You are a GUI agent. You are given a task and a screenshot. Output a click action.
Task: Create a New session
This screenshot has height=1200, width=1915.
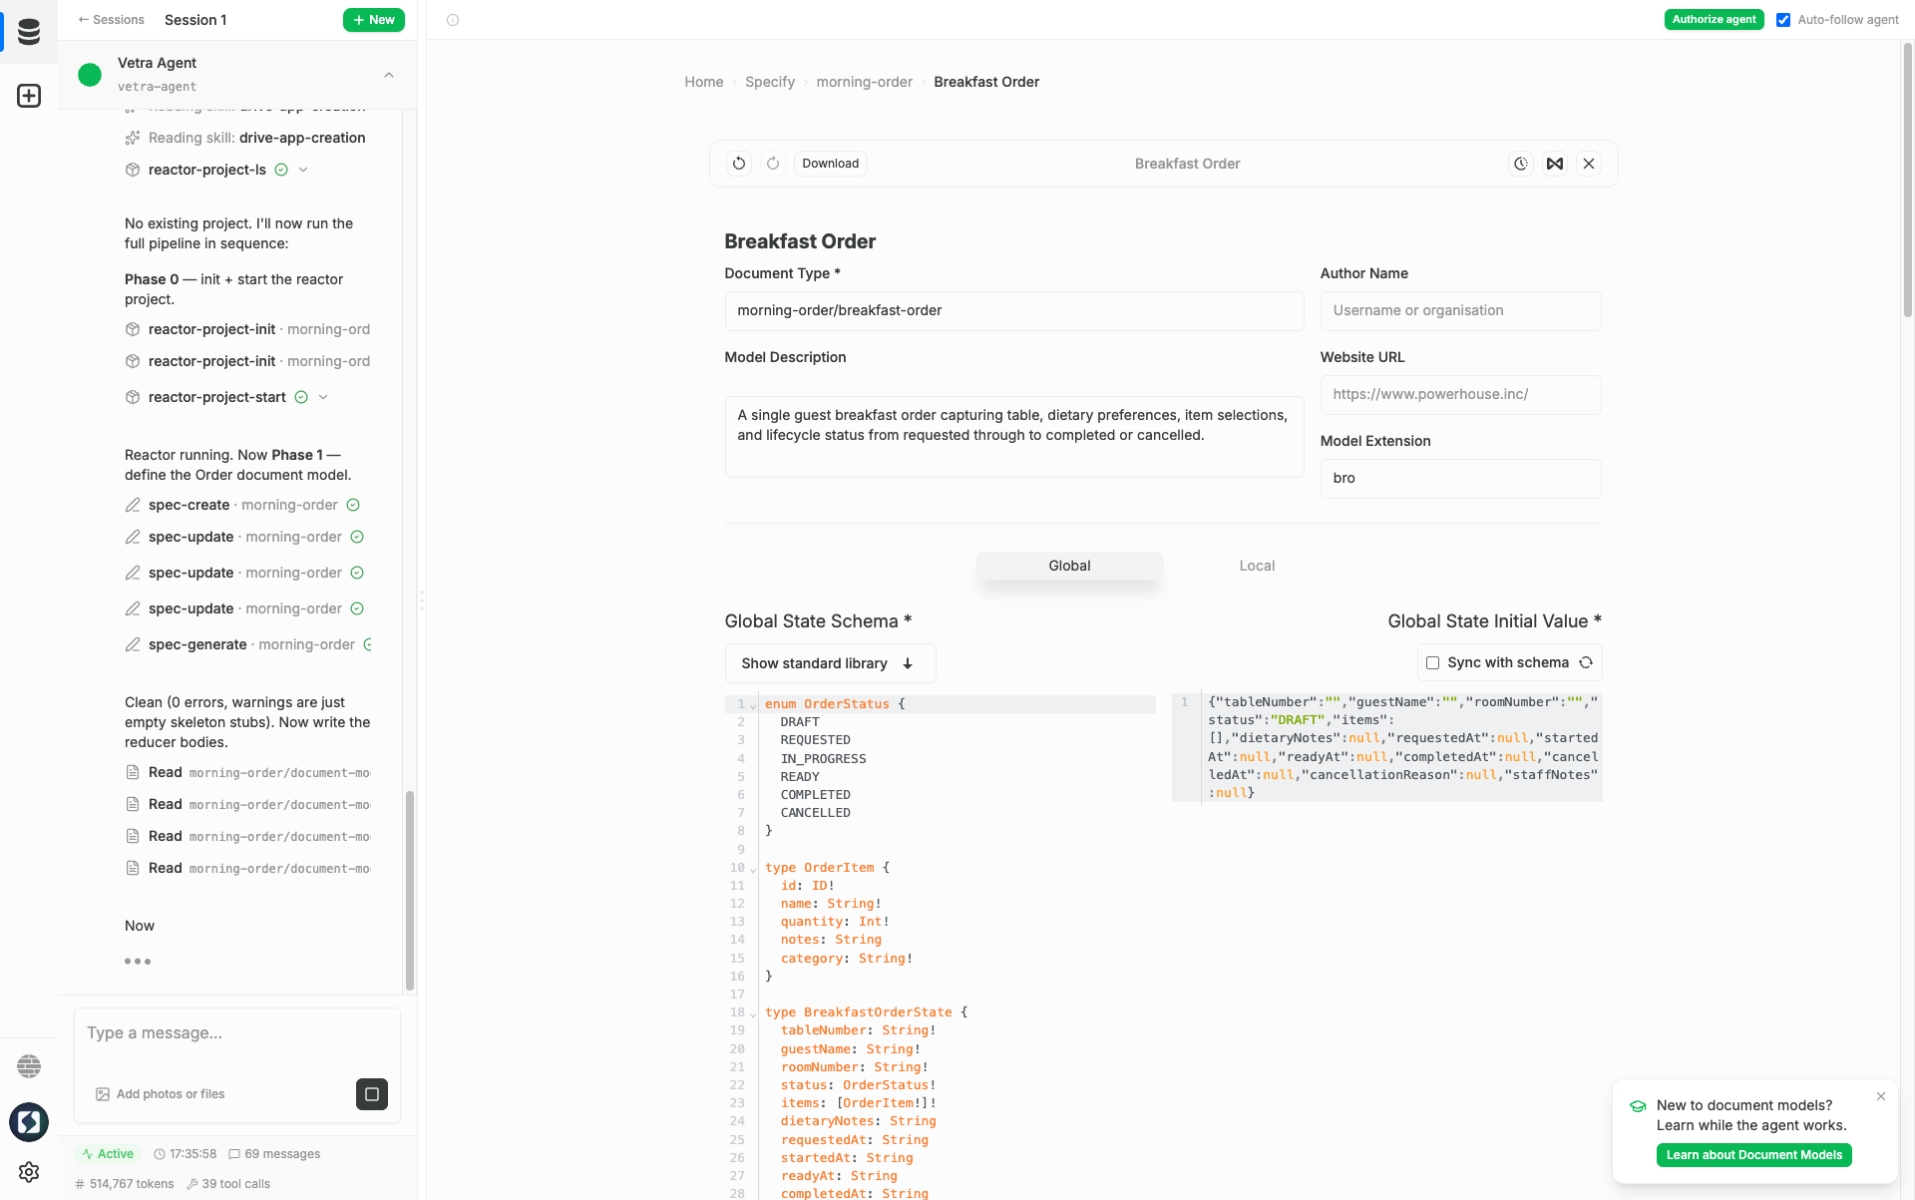374,20
